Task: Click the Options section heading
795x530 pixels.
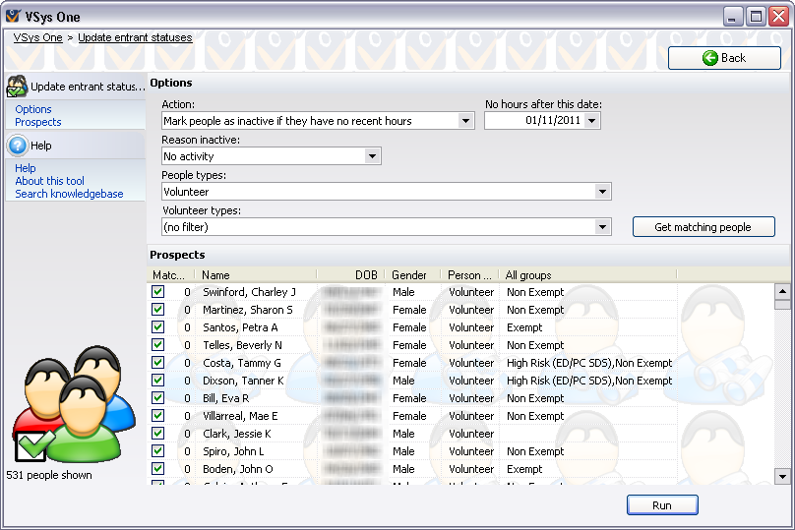Action: 171,83
